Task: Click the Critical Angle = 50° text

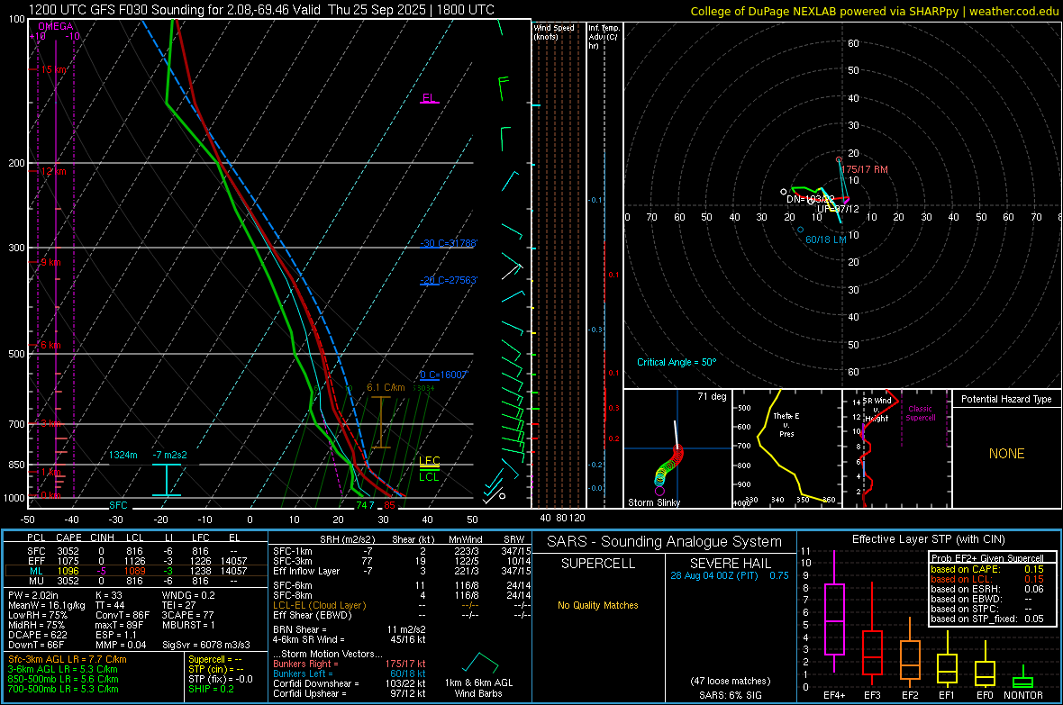Action: [677, 362]
